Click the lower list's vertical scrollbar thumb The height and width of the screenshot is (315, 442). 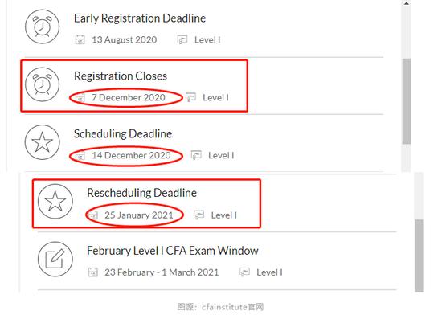pyautogui.click(x=419, y=256)
